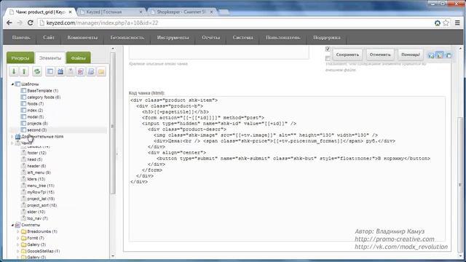Open the top_nav (7) chunk
This screenshot has height=262, width=466.
[x=37, y=218]
